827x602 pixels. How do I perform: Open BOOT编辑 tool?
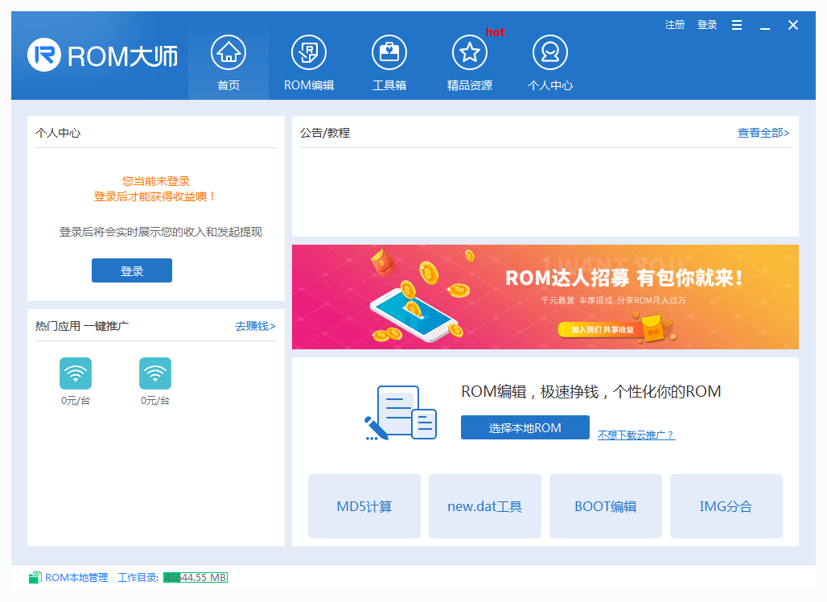click(605, 505)
